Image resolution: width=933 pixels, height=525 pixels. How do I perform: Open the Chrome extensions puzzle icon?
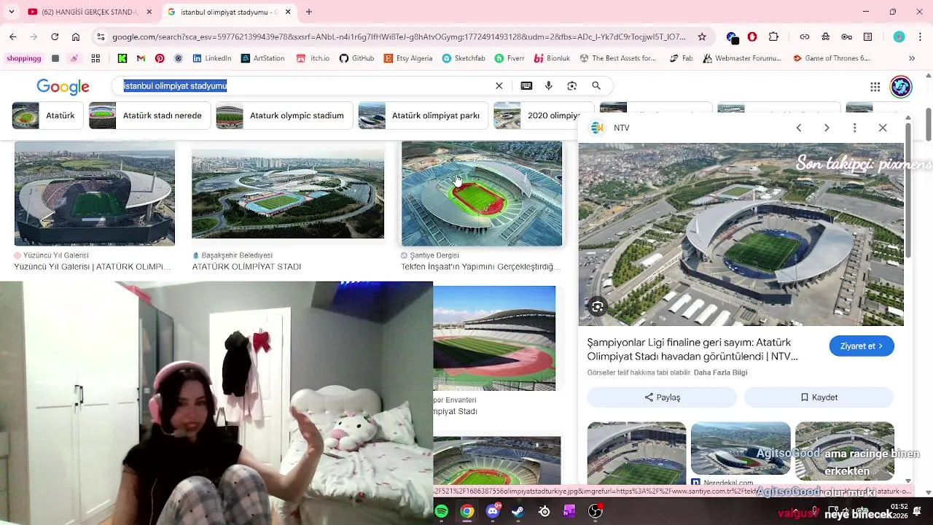tap(773, 36)
